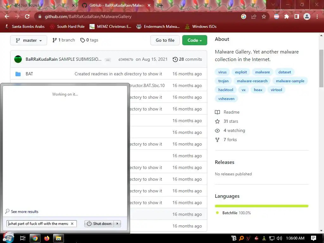
Task: Select the malware topic tag
Action: pos(262,72)
